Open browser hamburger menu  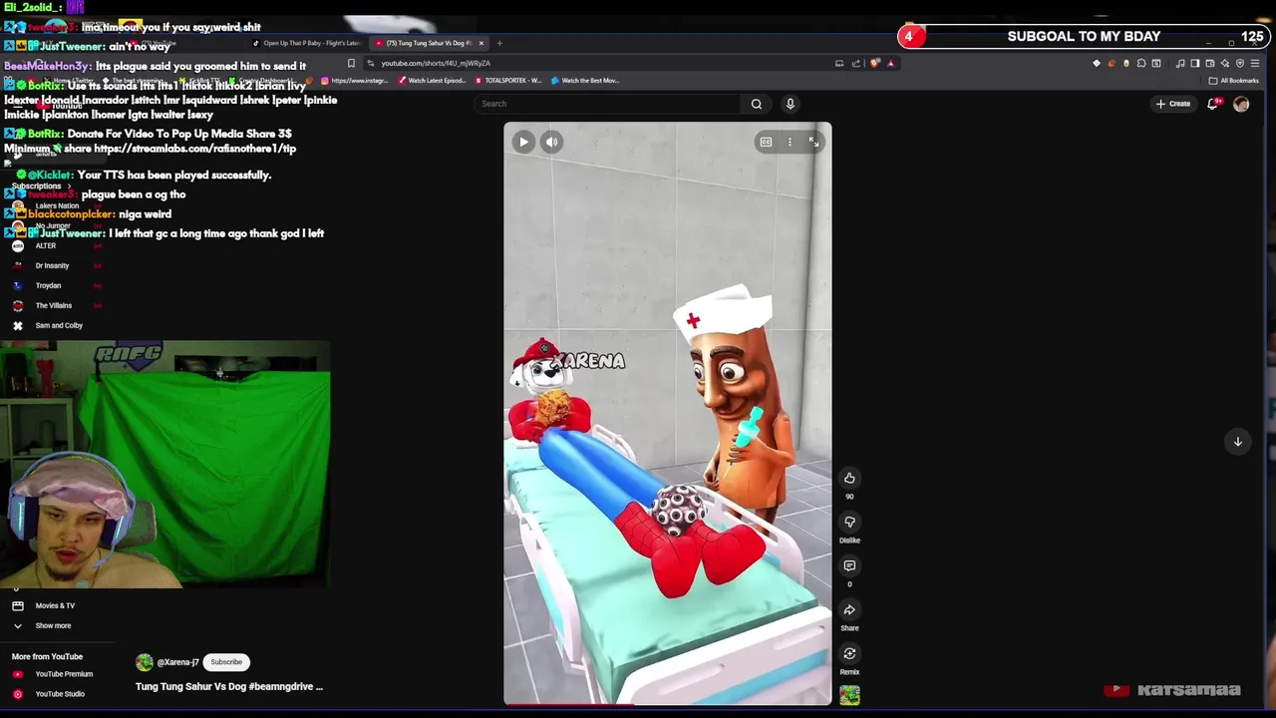1255,63
